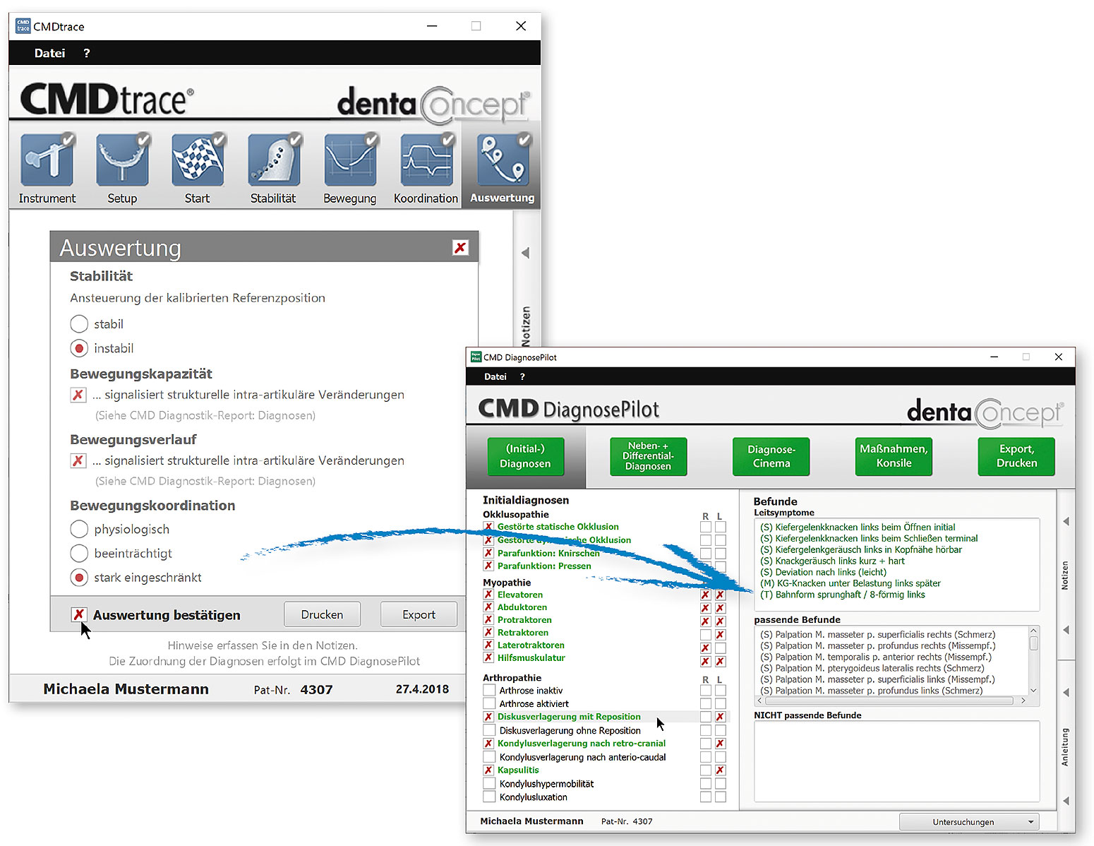Enable the Arthrose aktiviert checkbox
Screen dimensions: 1094x846
488,703
